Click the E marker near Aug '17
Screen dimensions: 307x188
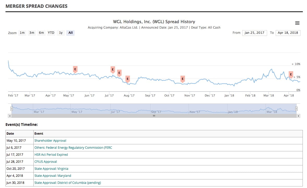tap(128, 79)
